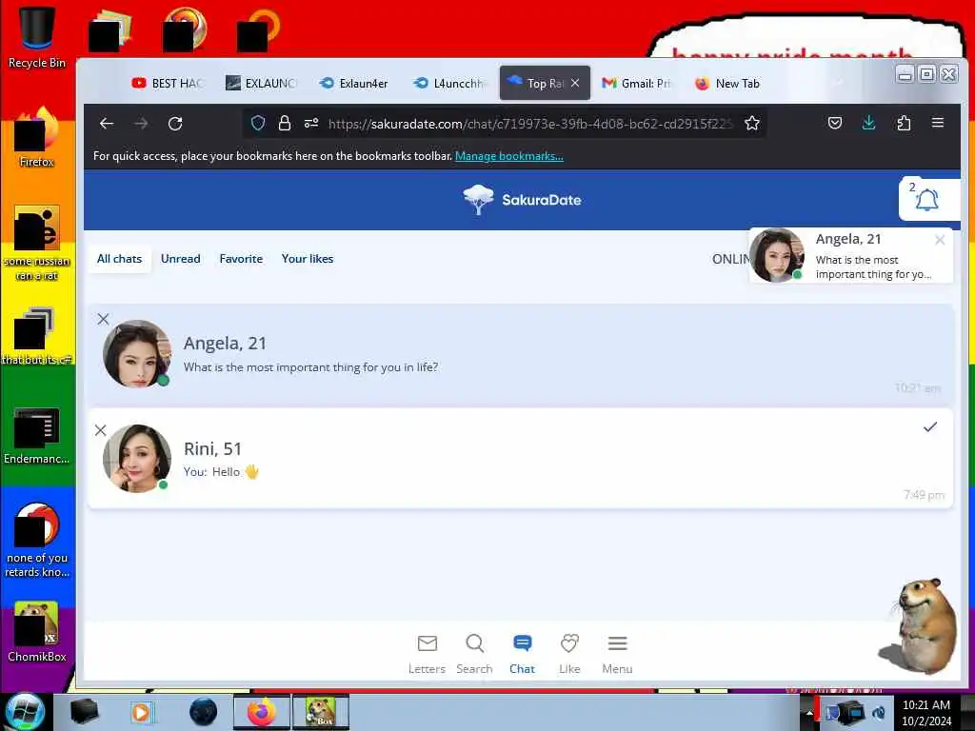Click the Manage bookmarks link

click(509, 156)
